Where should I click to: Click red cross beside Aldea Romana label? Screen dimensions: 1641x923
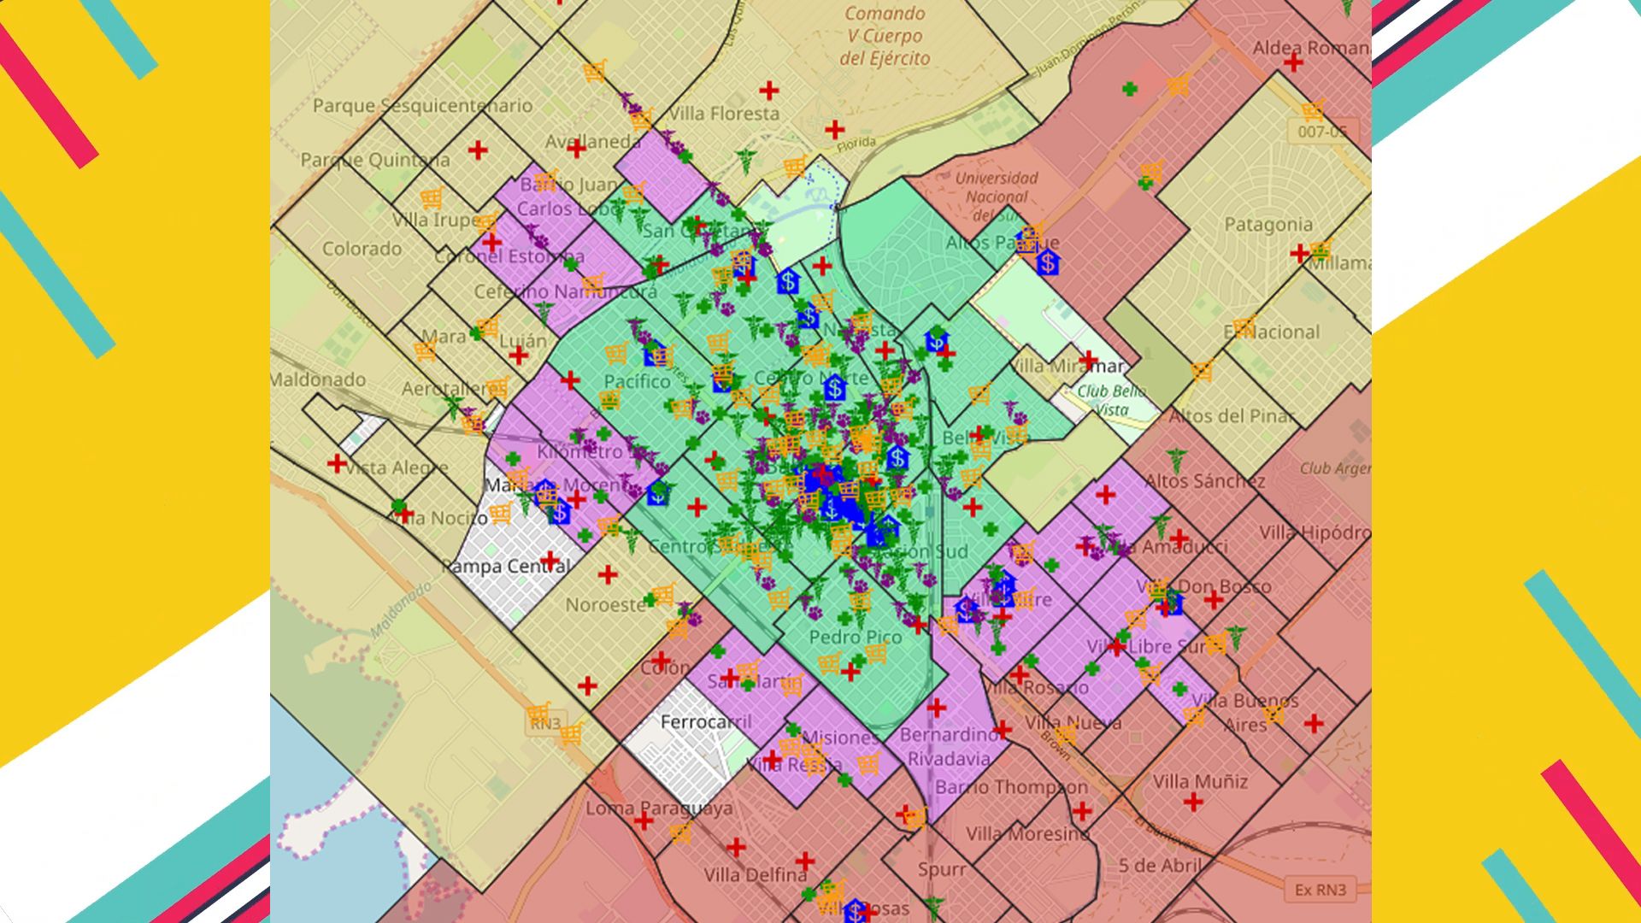(1293, 62)
